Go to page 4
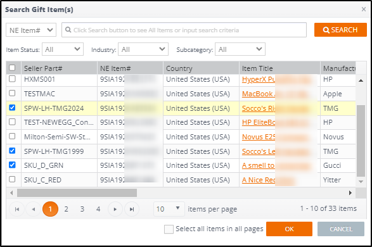This screenshot has width=372, height=247. pyautogui.click(x=98, y=209)
